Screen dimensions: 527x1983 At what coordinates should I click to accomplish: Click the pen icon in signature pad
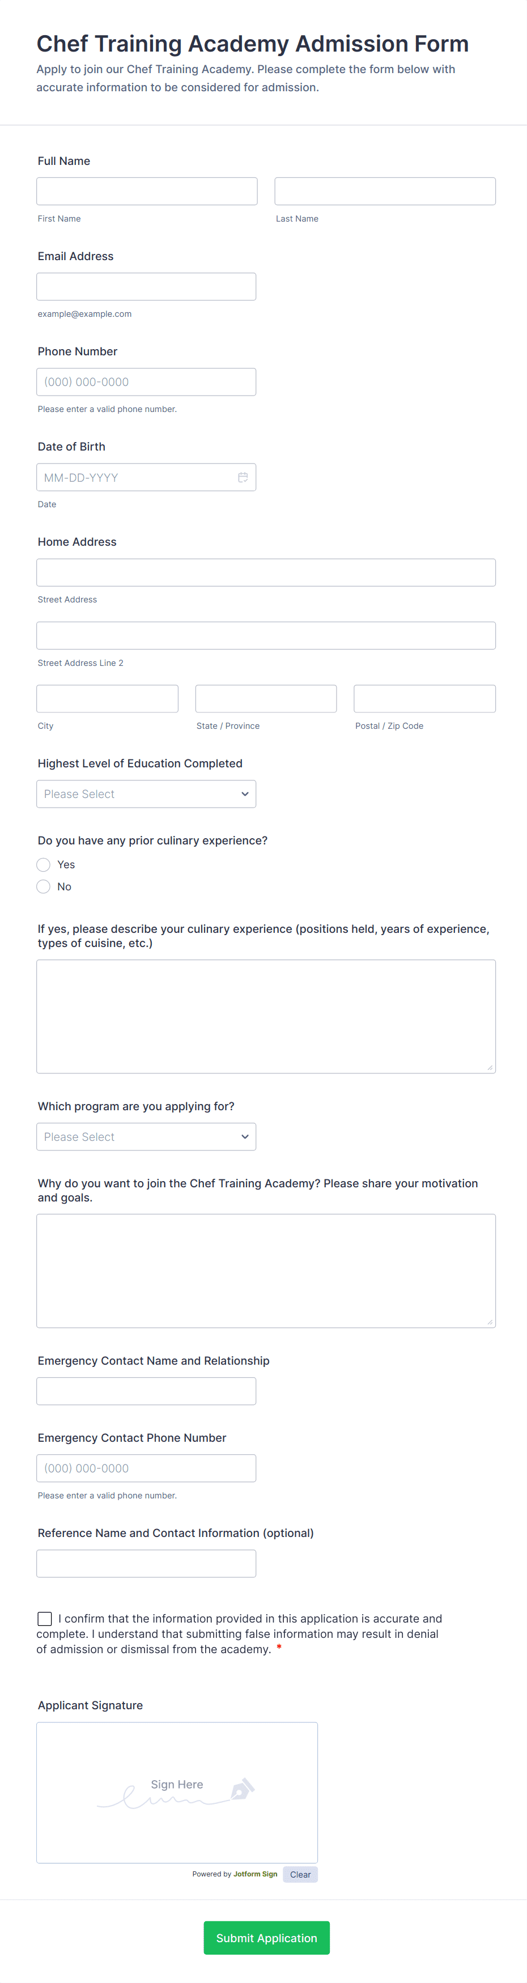[243, 1789]
